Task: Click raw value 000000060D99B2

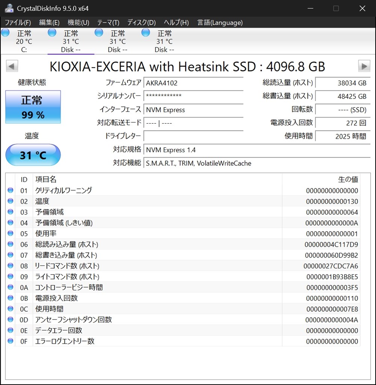Action: coord(332,255)
